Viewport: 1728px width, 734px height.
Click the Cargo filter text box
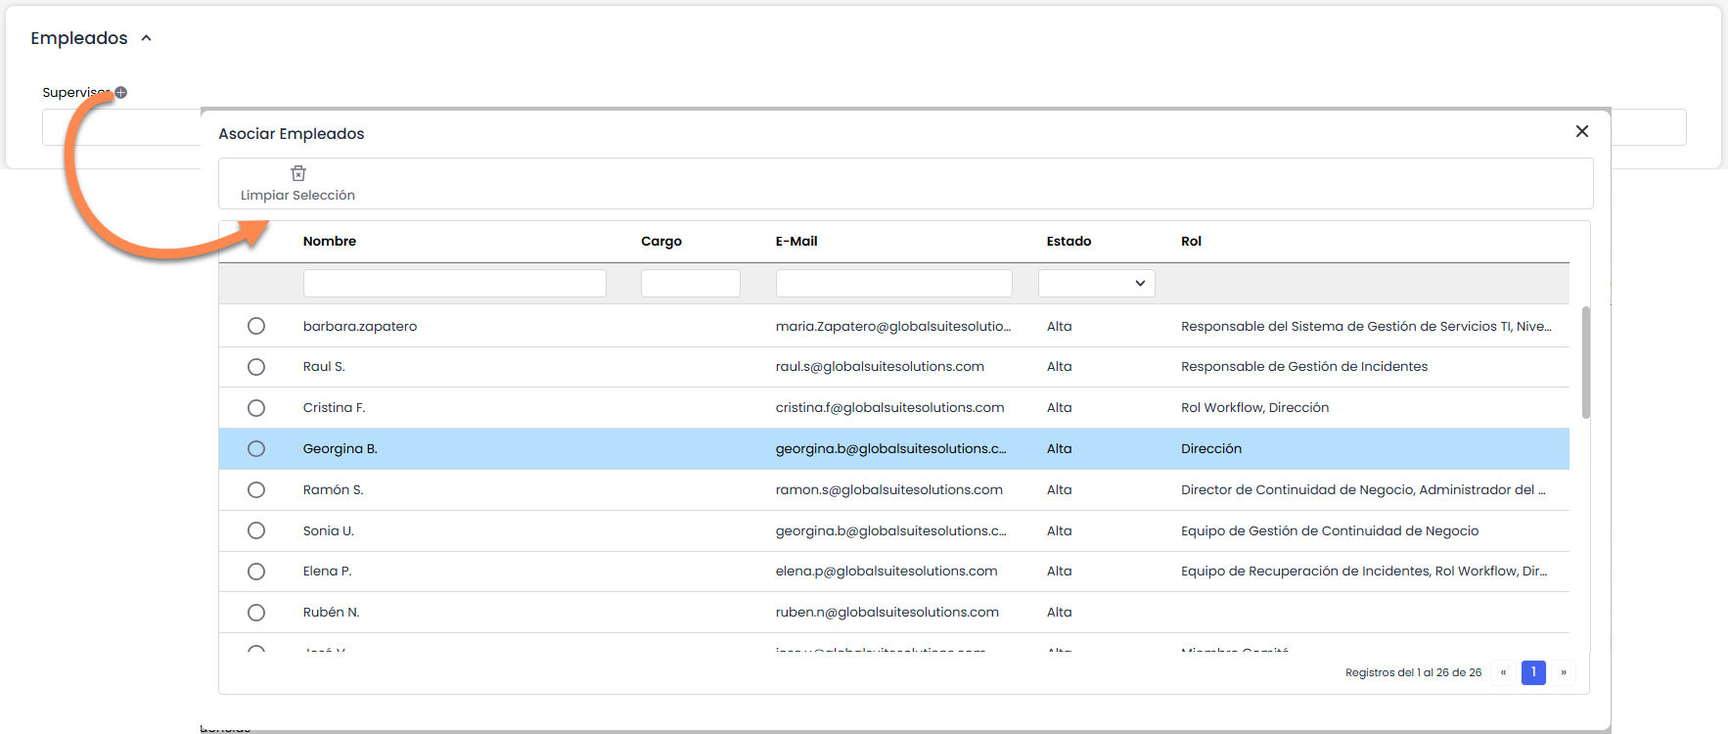tap(690, 283)
